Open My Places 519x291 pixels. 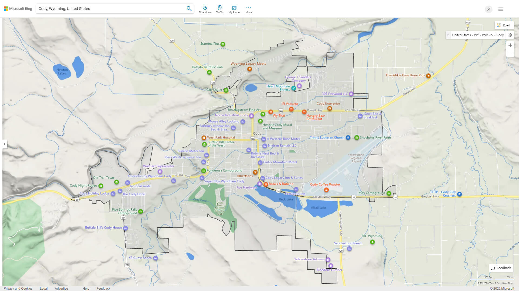[x=234, y=9]
